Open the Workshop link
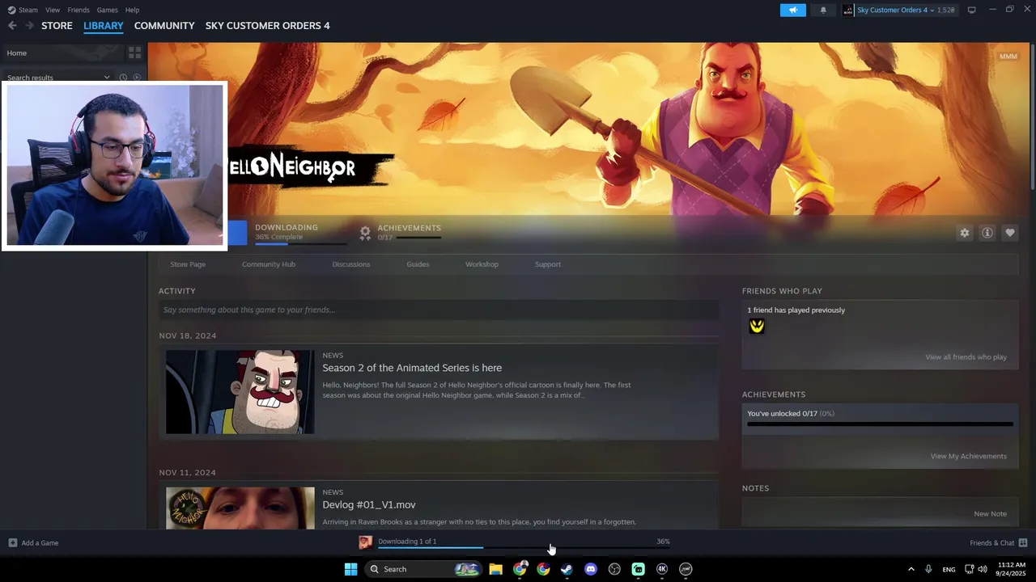Screen dimensions: 1036x582 (482, 264)
